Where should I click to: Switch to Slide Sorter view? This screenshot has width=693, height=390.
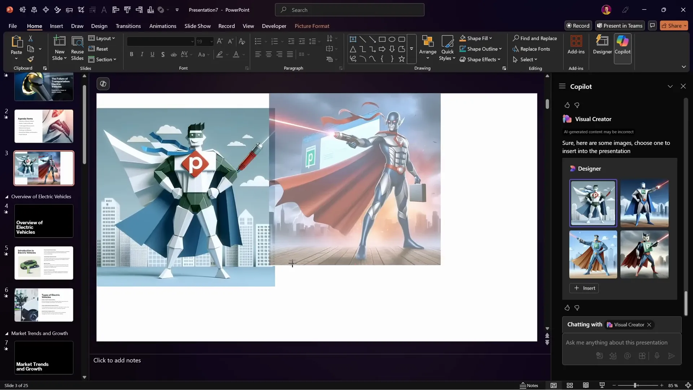point(570,385)
